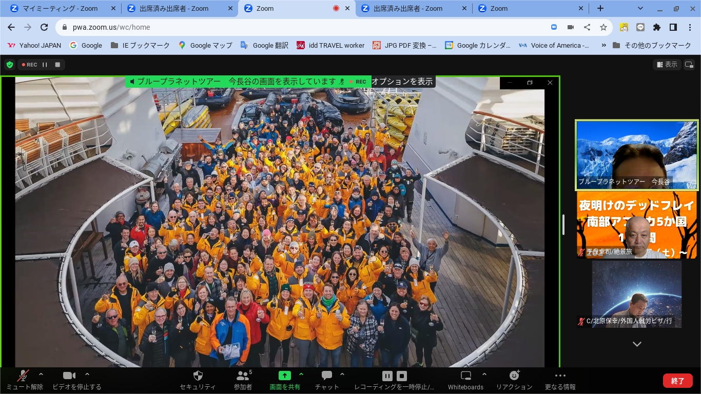Go back in browser

coord(11,27)
